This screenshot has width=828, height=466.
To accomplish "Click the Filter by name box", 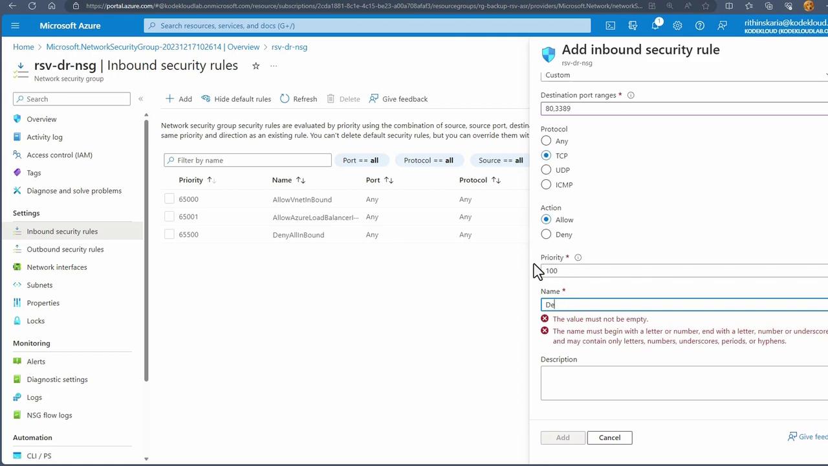I will pos(248,161).
